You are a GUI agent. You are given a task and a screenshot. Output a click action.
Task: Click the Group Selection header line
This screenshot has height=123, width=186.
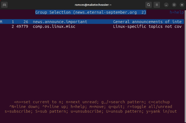point(91,12)
